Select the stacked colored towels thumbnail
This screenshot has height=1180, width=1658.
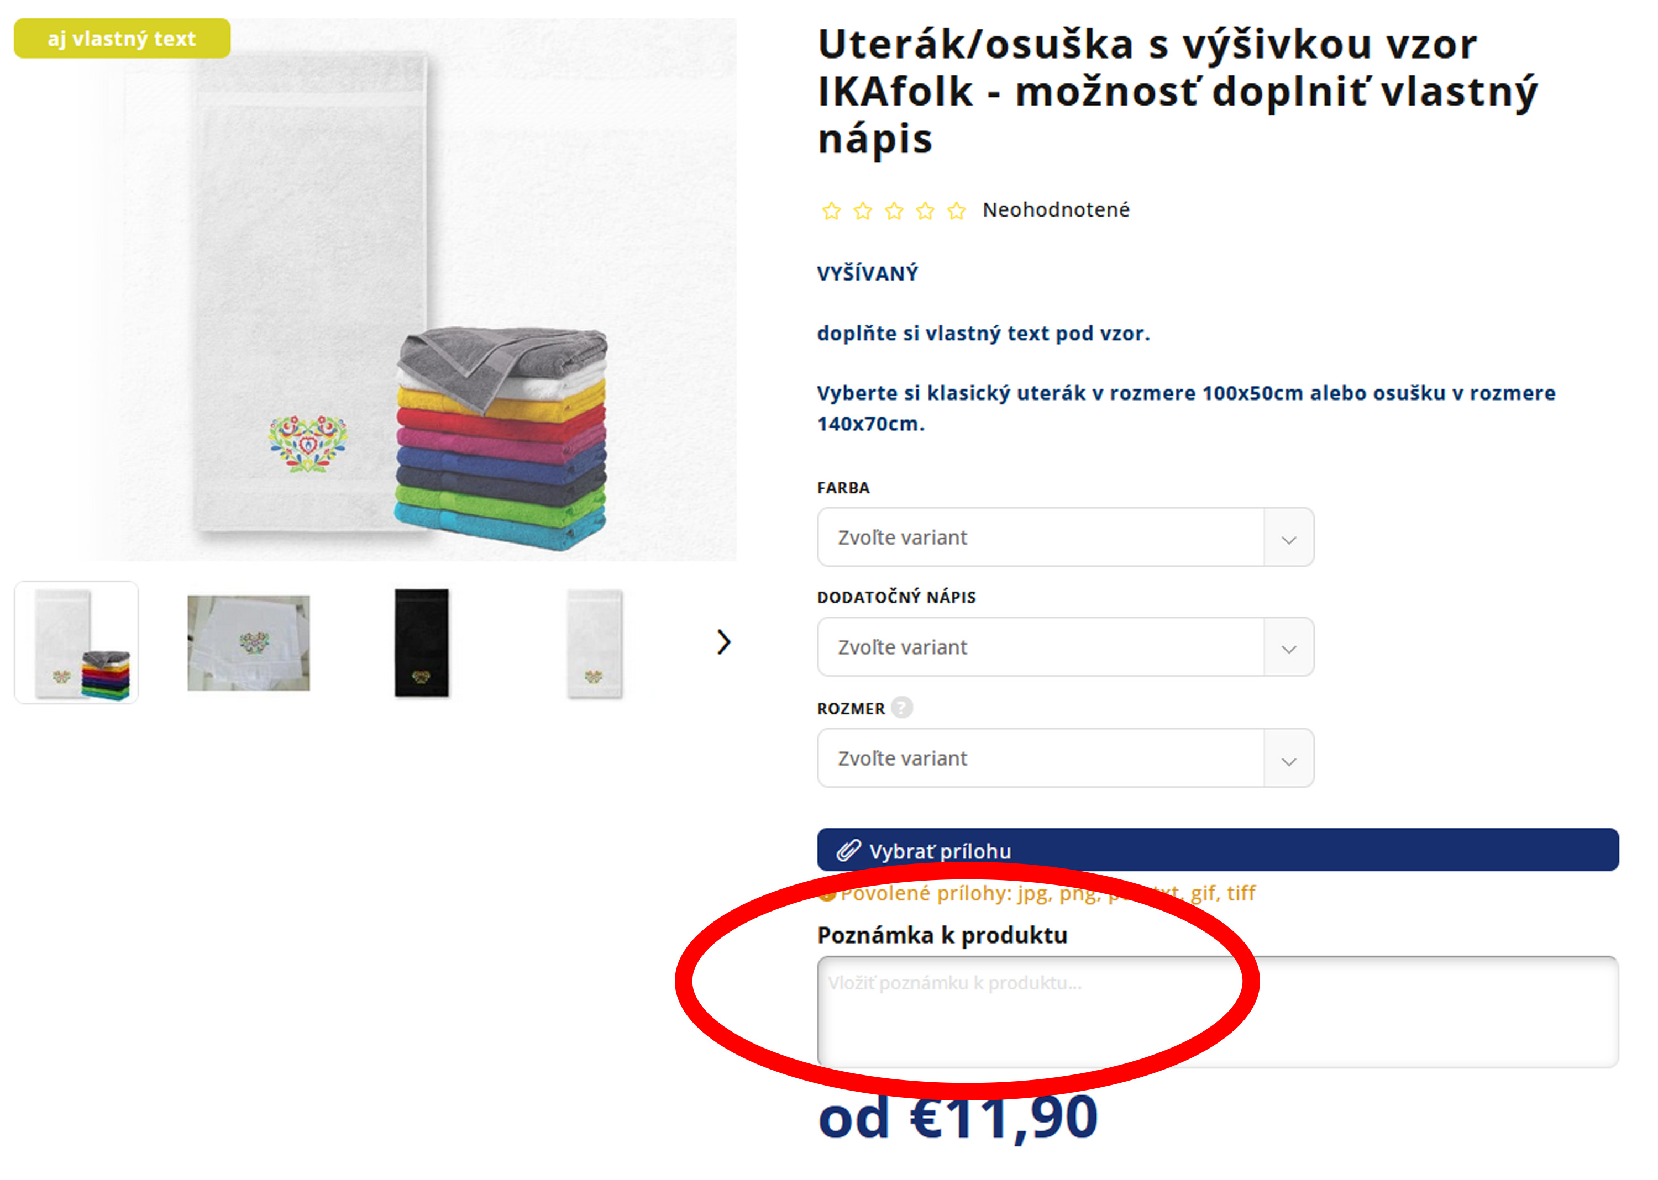pyautogui.click(x=76, y=642)
